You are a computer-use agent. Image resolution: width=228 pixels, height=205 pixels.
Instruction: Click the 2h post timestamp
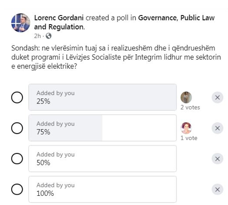pos(38,36)
